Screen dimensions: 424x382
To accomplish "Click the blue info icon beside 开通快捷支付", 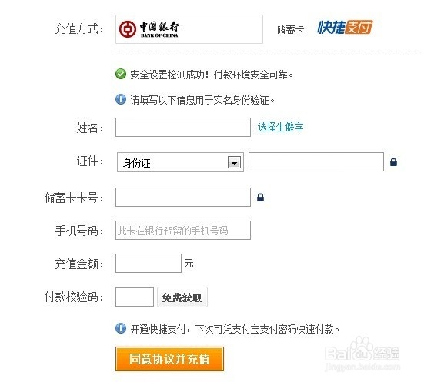I will pyautogui.click(x=121, y=328).
